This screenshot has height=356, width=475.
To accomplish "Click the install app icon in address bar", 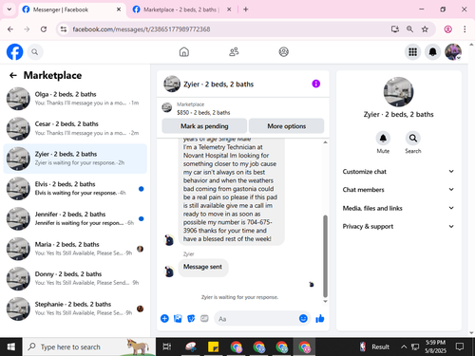I will tap(395, 29).
